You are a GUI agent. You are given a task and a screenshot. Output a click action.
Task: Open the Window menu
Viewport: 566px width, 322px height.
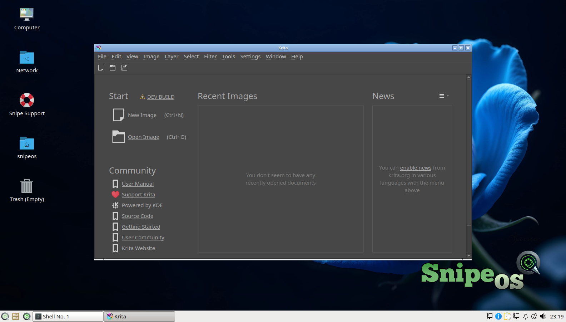[x=276, y=57]
